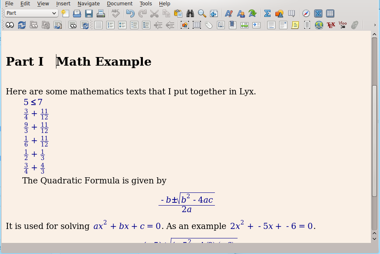Update the master document

(x=46, y=25)
